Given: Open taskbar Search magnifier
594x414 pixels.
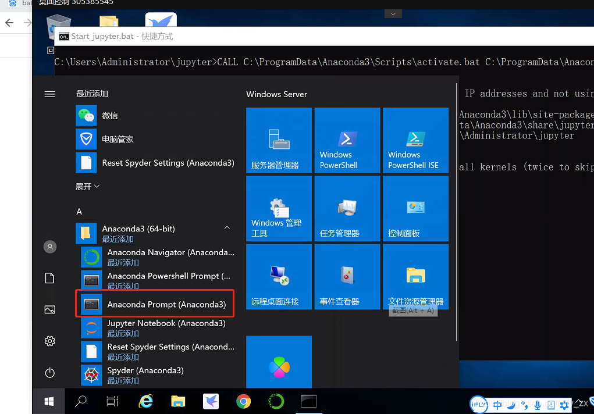Looking at the screenshot, I should pyautogui.click(x=81, y=401).
